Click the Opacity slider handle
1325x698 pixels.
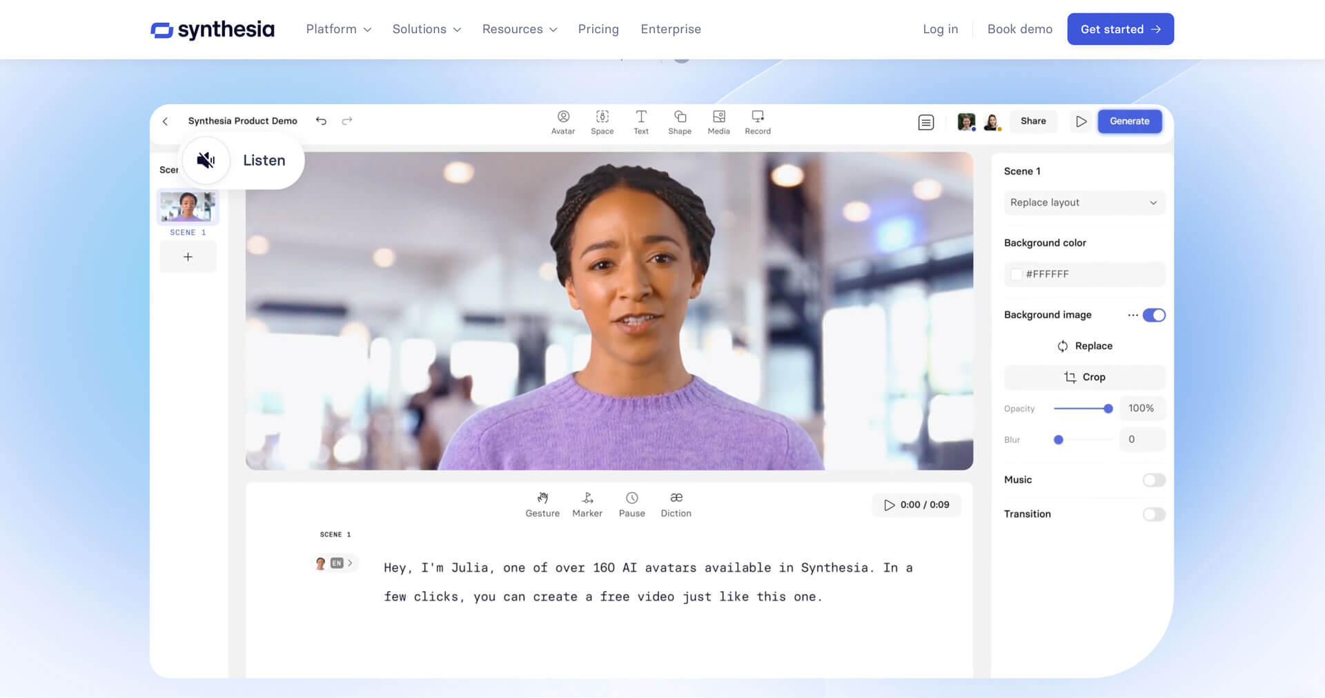tap(1108, 409)
